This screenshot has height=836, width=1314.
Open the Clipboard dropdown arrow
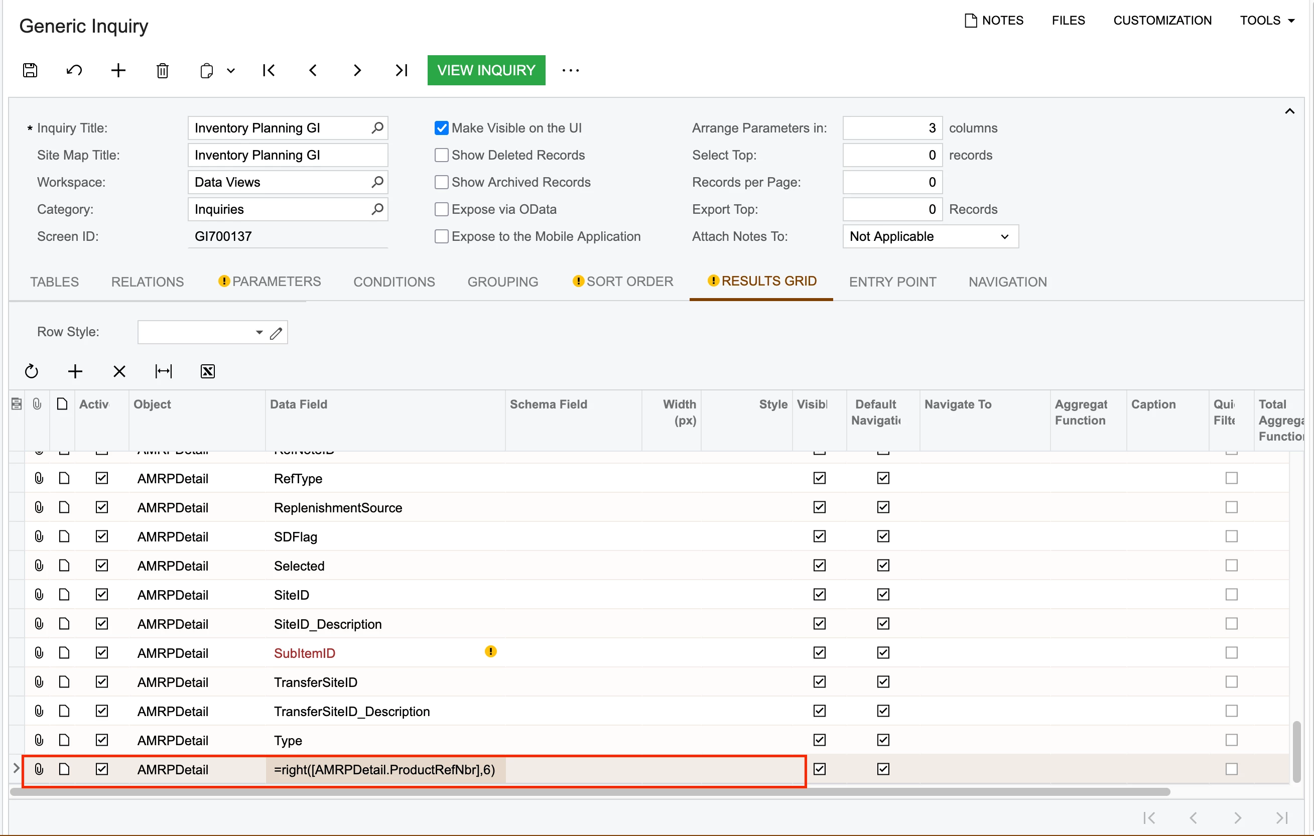click(x=231, y=70)
